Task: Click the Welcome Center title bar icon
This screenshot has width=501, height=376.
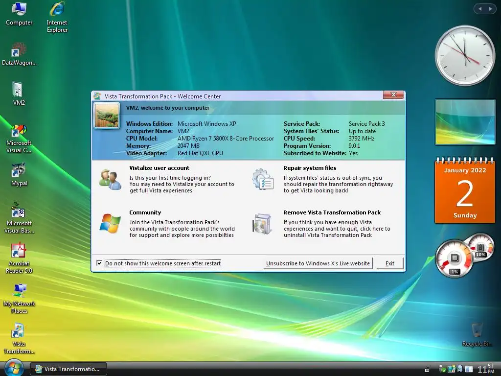Action: click(x=97, y=96)
